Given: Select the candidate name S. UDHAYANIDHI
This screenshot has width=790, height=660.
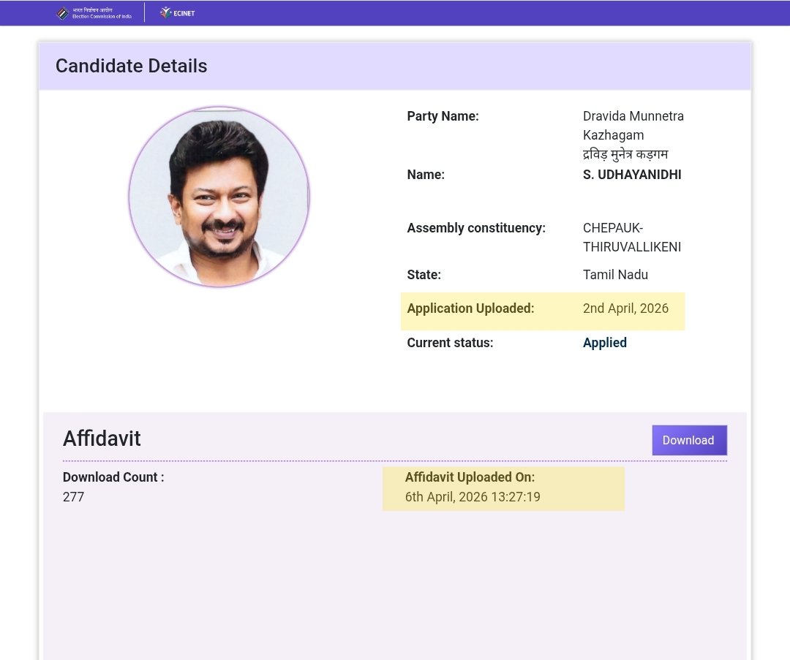Looking at the screenshot, I should click(632, 175).
